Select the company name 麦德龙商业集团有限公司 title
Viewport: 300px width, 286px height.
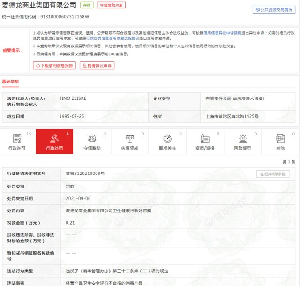39,5
